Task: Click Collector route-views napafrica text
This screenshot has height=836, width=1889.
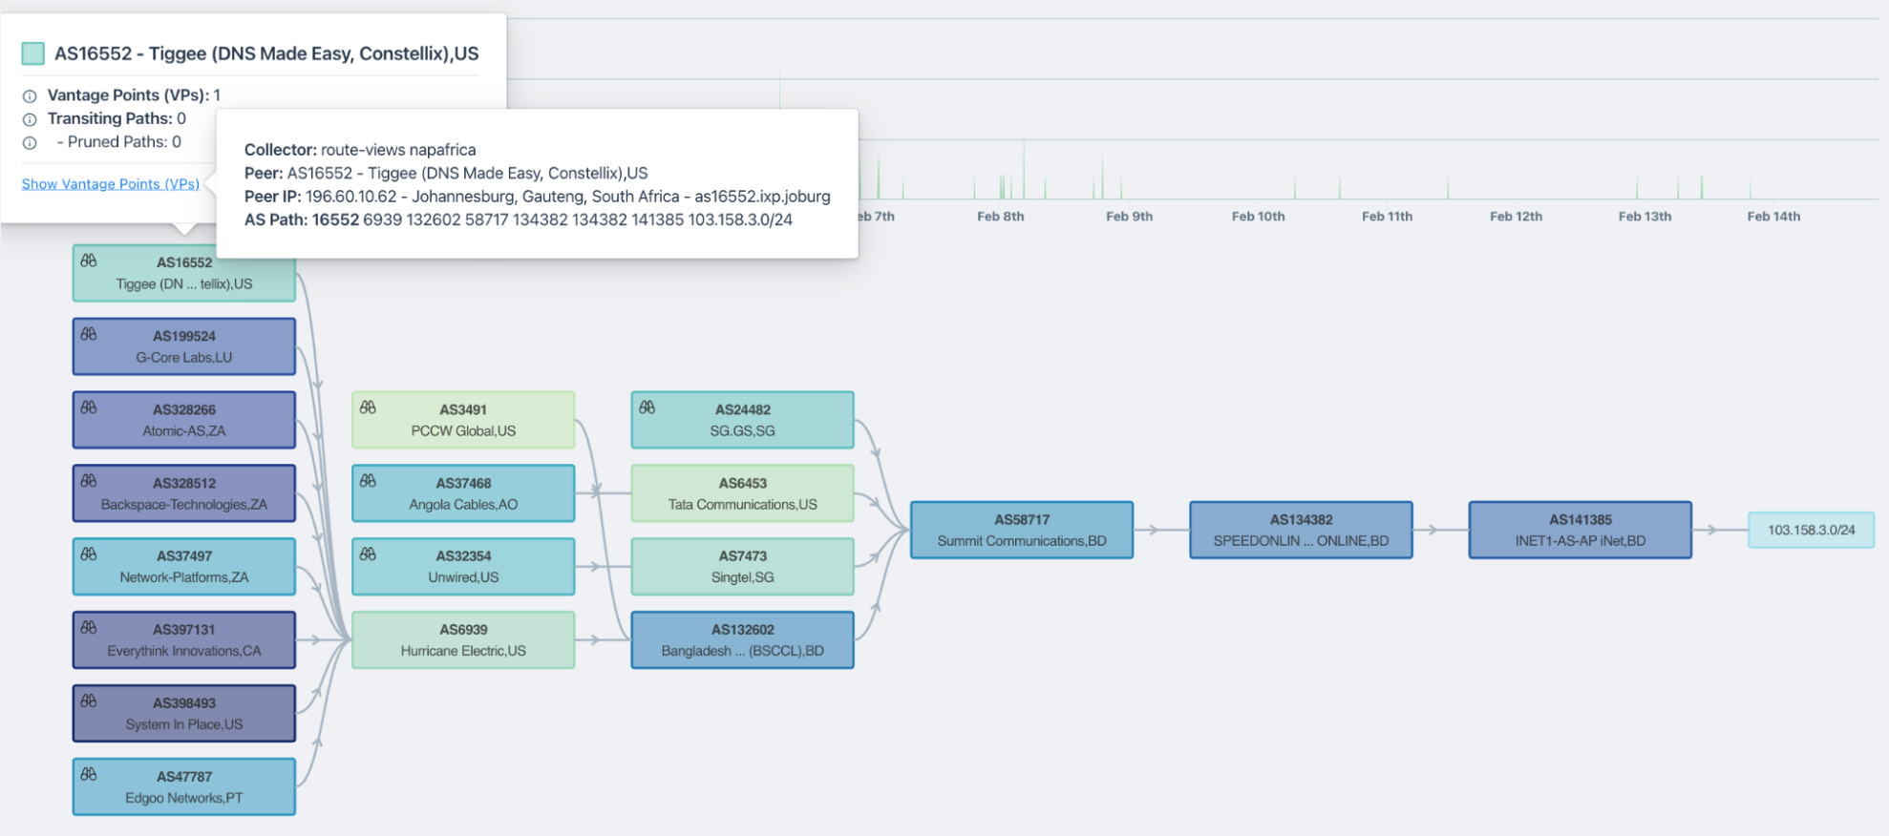Action: (360, 150)
